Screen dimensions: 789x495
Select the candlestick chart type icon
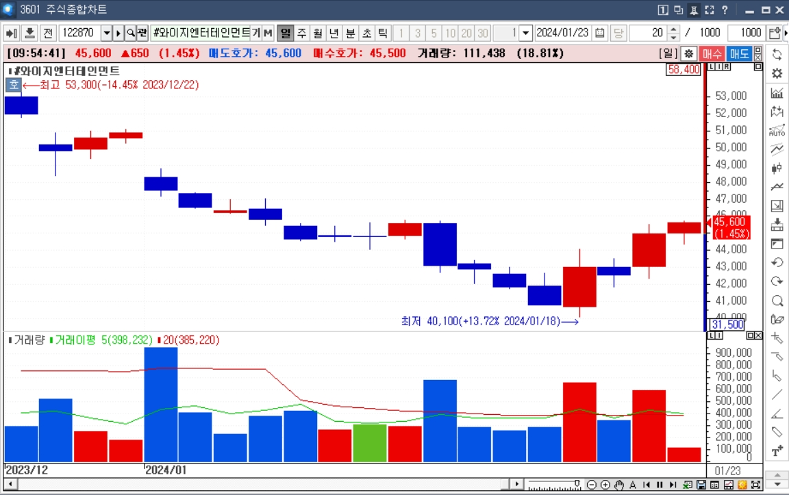[x=777, y=168]
